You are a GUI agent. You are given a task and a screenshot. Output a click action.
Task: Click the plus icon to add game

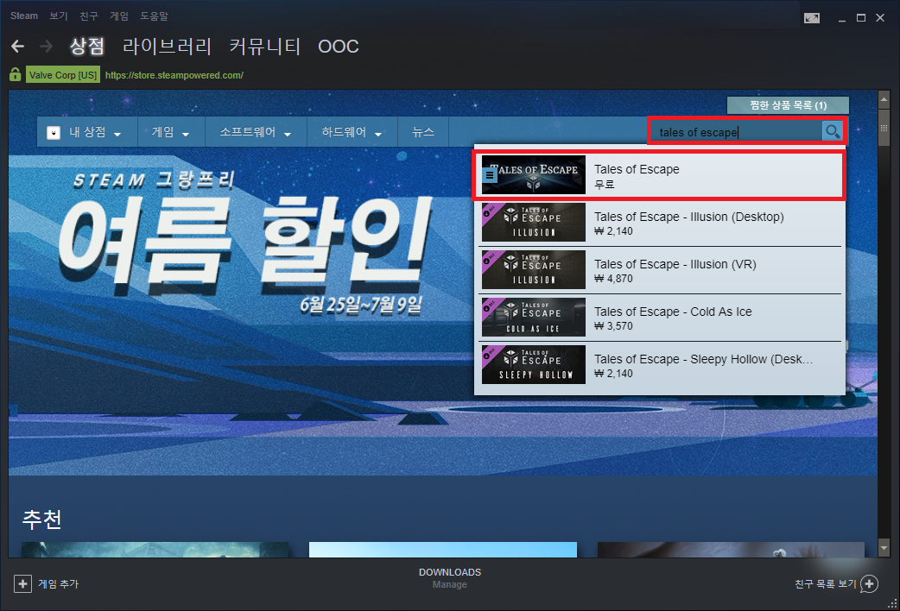coord(22,584)
